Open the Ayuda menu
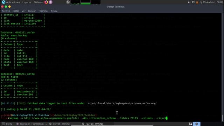 (x=54, y=11)
